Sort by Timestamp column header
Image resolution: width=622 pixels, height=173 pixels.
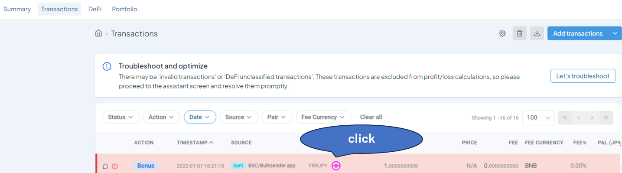tap(195, 143)
